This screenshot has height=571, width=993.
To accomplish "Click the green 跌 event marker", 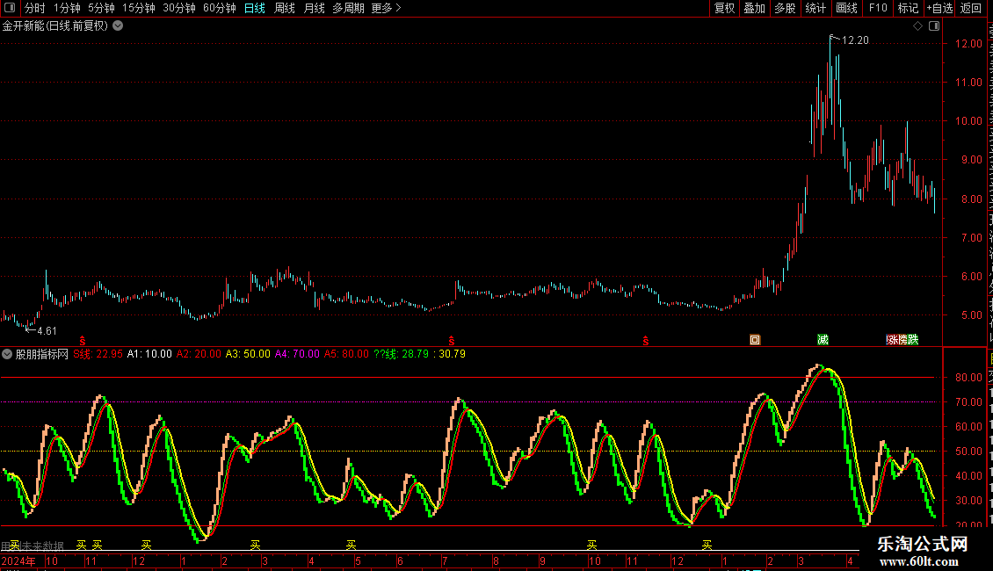I will pos(913,340).
